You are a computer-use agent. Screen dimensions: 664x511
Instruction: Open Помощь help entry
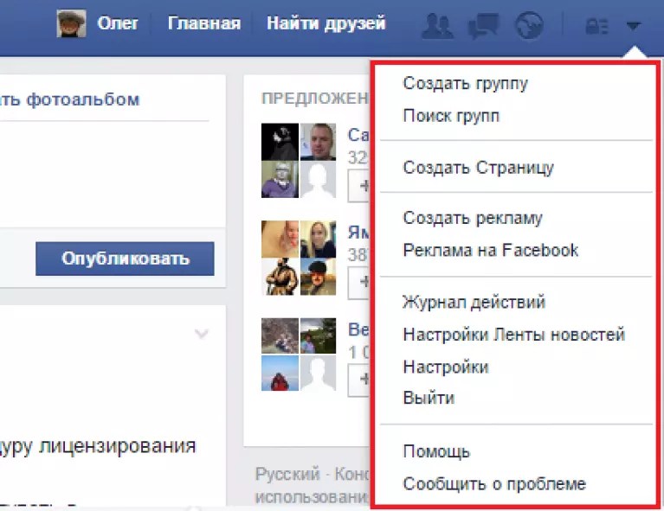click(436, 452)
